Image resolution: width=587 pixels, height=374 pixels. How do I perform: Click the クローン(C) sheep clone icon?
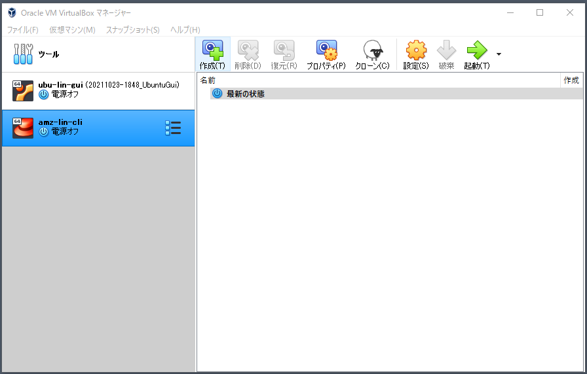click(x=373, y=50)
